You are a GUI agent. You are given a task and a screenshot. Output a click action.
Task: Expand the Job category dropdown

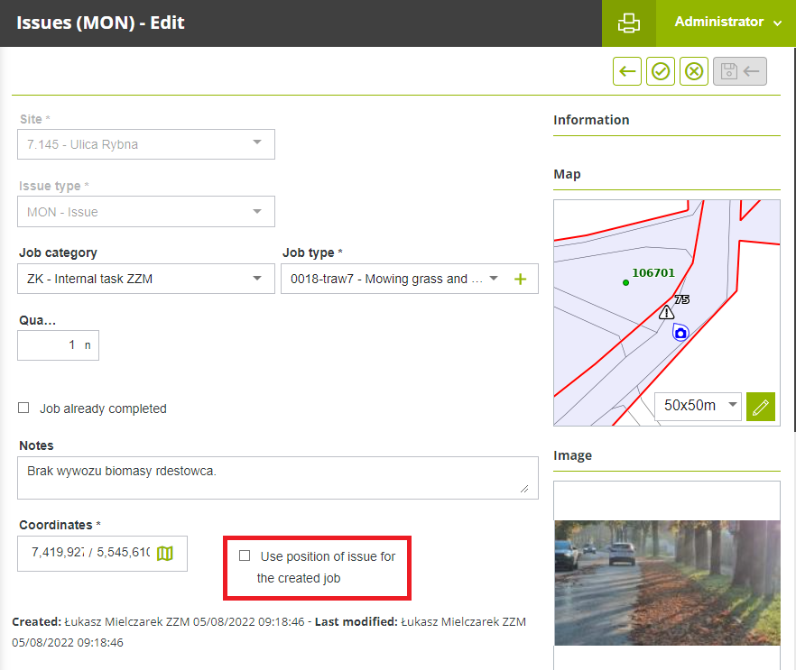pyautogui.click(x=146, y=279)
